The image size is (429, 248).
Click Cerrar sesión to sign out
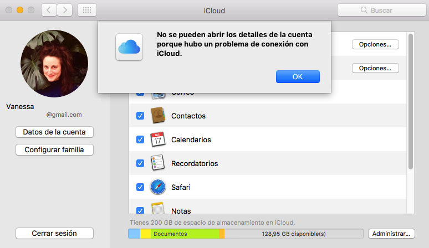pyautogui.click(x=54, y=233)
